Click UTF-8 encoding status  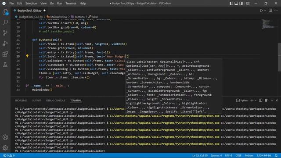point(229,155)
